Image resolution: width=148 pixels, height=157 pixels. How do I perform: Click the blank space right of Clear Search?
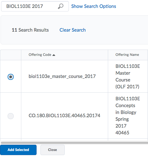[116, 30]
